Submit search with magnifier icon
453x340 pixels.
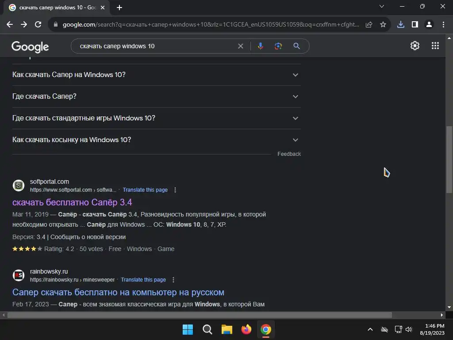click(x=296, y=46)
